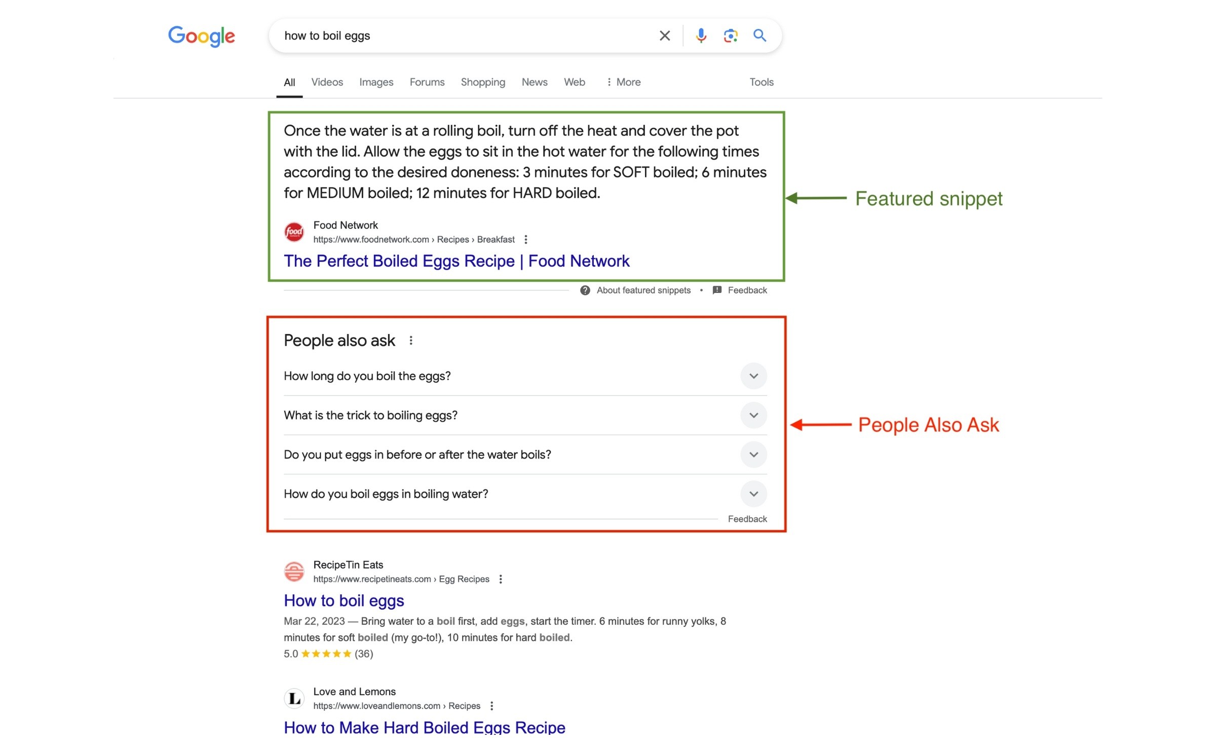Screen dimensions: 1216x746
Task: Submit search with the magnifying glass icon
Action: (x=759, y=35)
